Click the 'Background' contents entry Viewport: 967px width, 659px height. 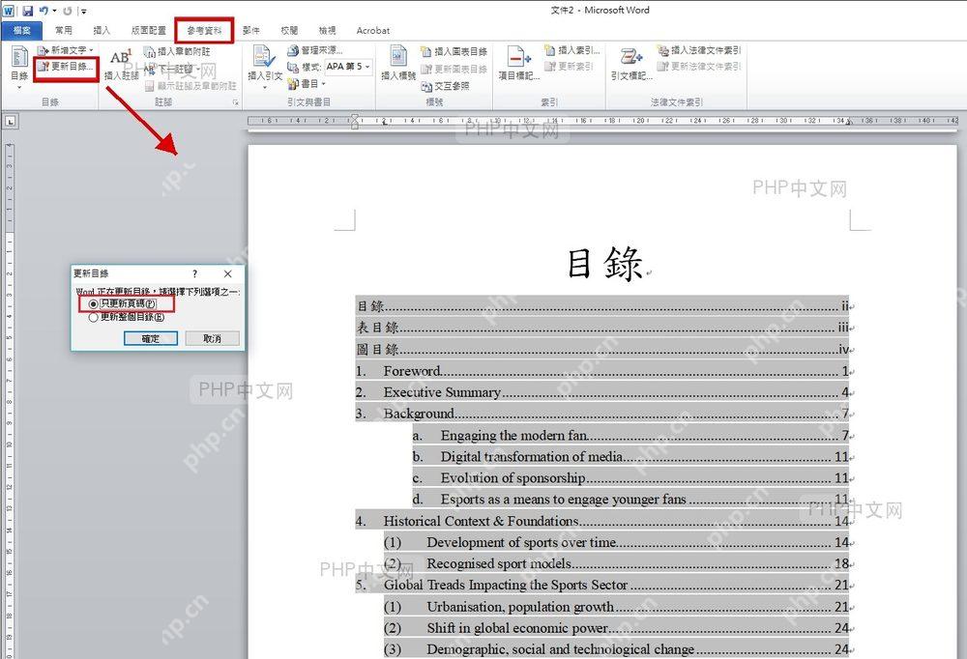tap(601, 413)
